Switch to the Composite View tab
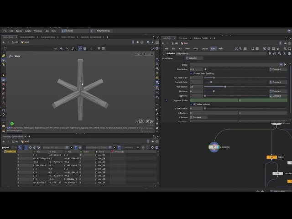The width and height of the screenshot is (292, 219). tap(48, 37)
